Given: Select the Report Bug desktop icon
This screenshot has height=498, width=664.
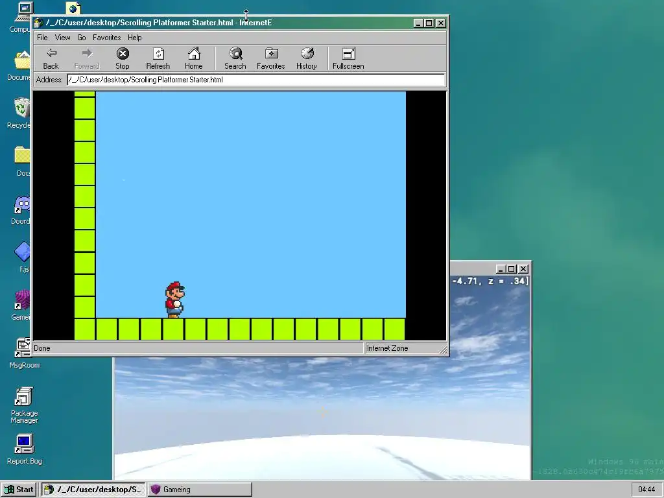Looking at the screenshot, I should coord(24,450).
